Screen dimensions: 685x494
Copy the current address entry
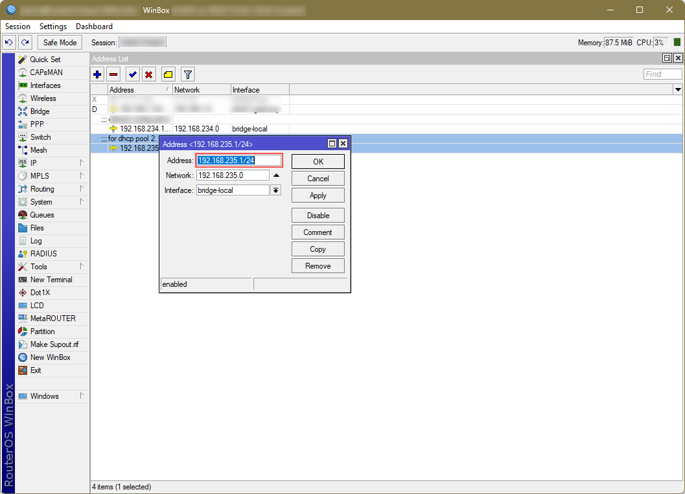pyautogui.click(x=318, y=249)
